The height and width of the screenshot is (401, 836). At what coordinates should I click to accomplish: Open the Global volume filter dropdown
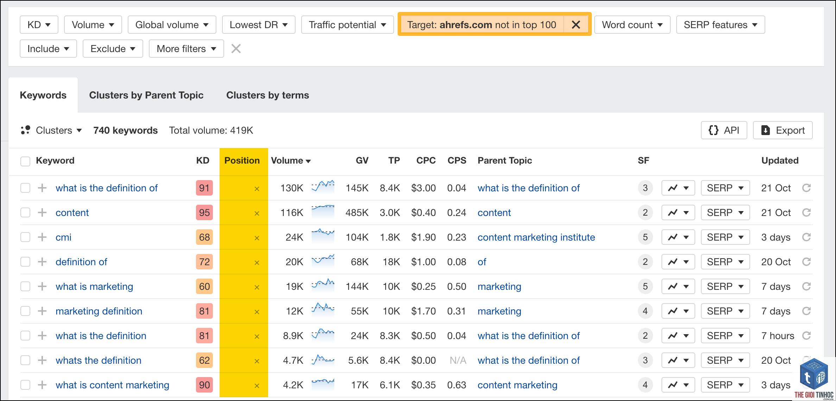pyautogui.click(x=172, y=25)
